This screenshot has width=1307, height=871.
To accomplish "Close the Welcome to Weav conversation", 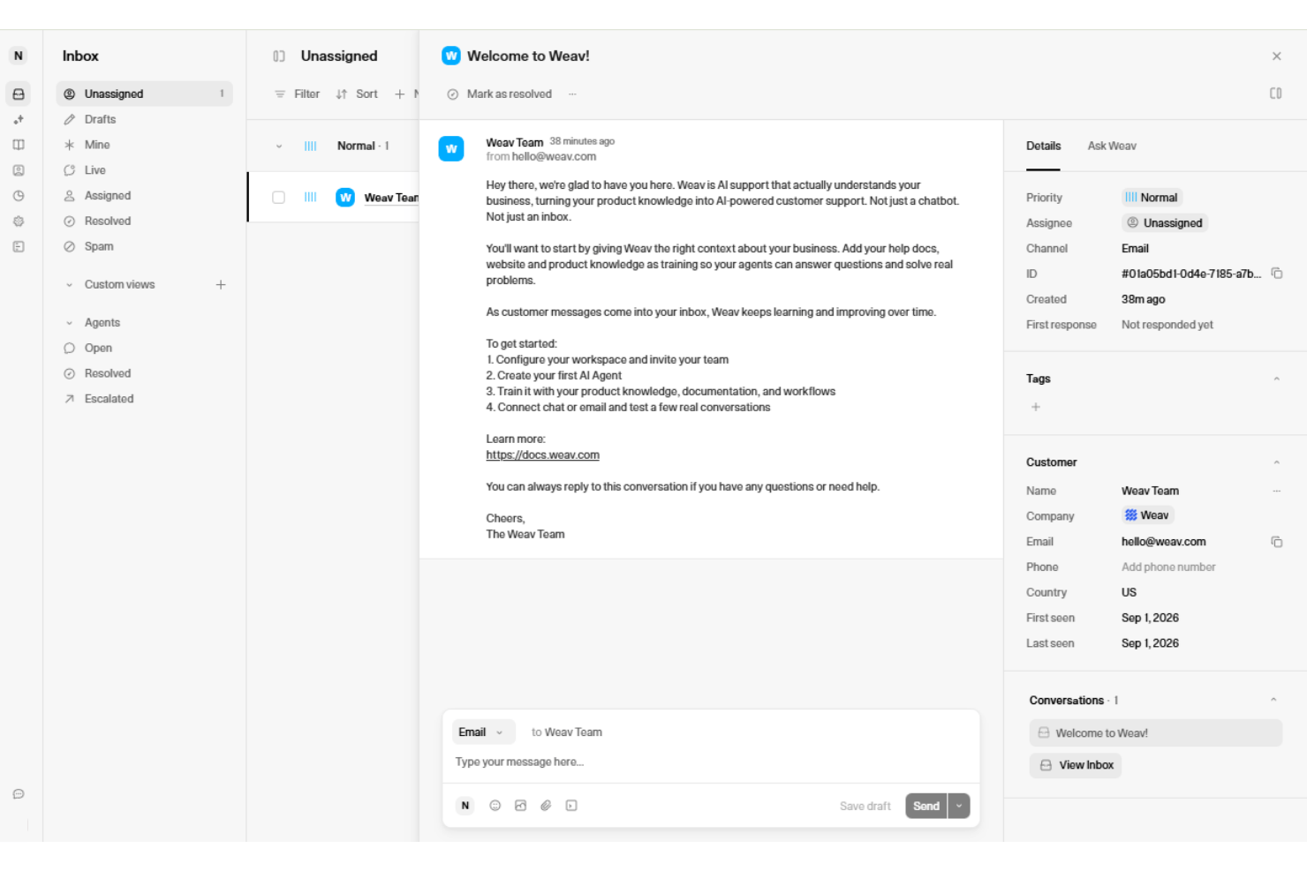I will pos(1277,56).
